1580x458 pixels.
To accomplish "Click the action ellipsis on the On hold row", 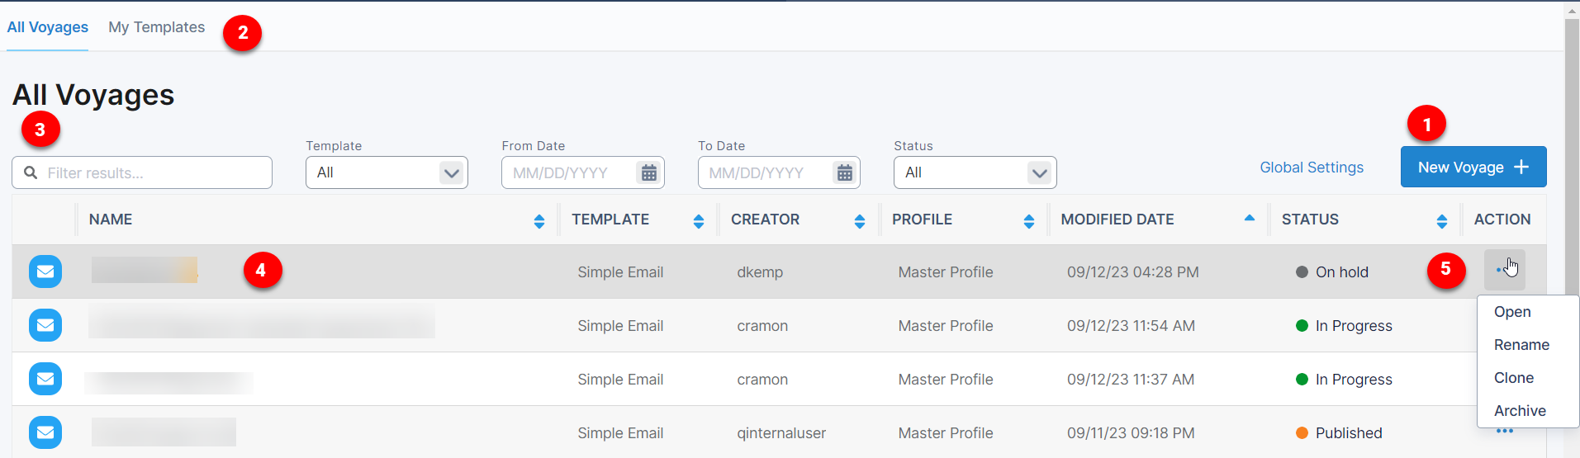I will coord(1503,270).
